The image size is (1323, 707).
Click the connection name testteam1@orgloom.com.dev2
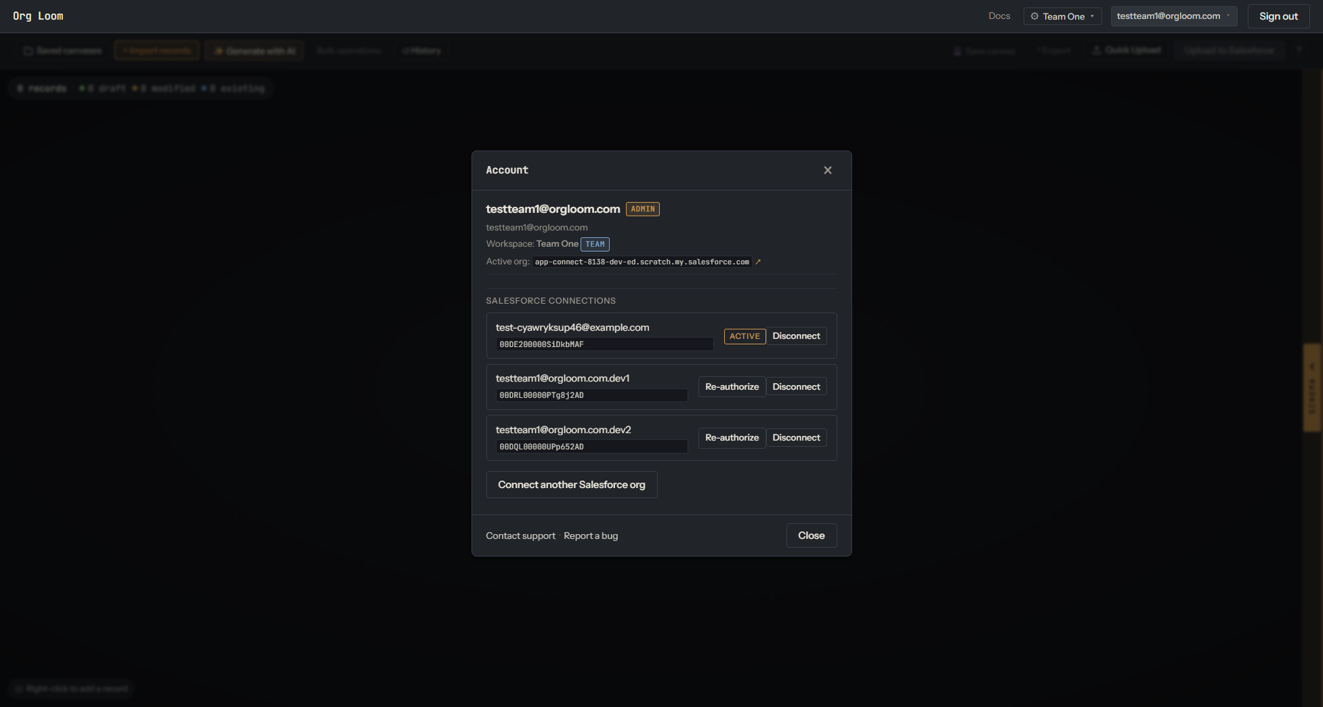pos(563,430)
